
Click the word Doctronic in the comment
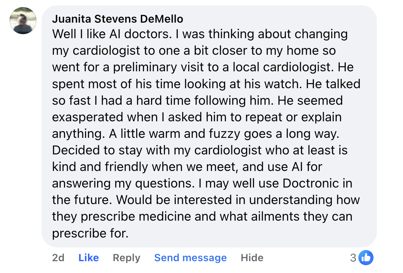(x=311, y=183)
